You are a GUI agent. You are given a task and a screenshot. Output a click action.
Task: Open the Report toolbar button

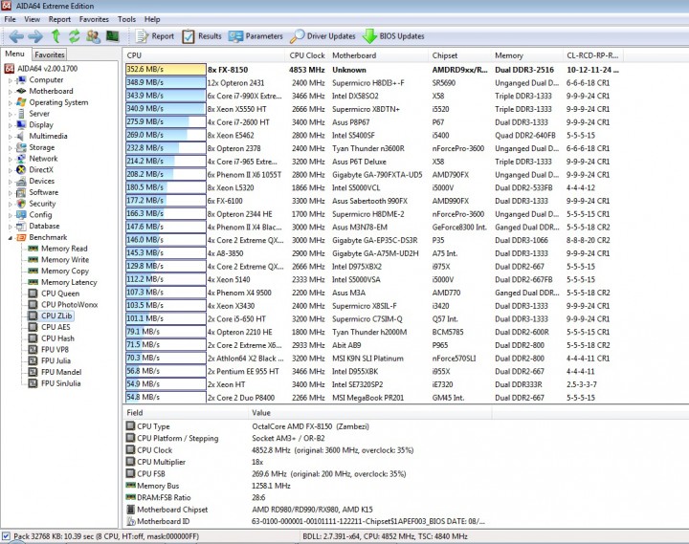point(155,36)
